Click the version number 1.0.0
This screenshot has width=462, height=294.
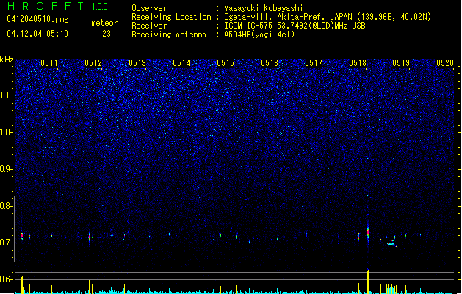coord(100,7)
